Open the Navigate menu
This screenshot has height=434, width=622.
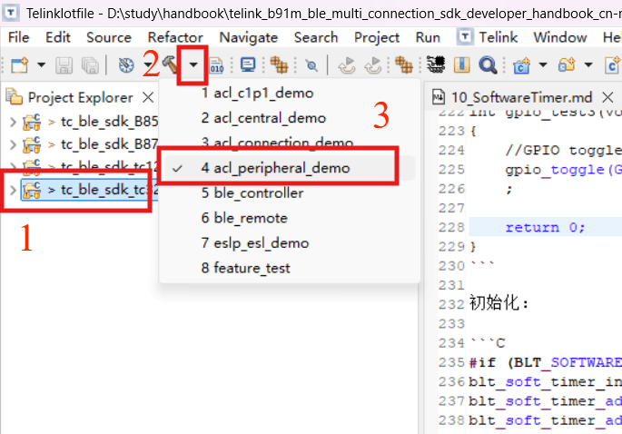pyautogui.click(x=248, y=37)
